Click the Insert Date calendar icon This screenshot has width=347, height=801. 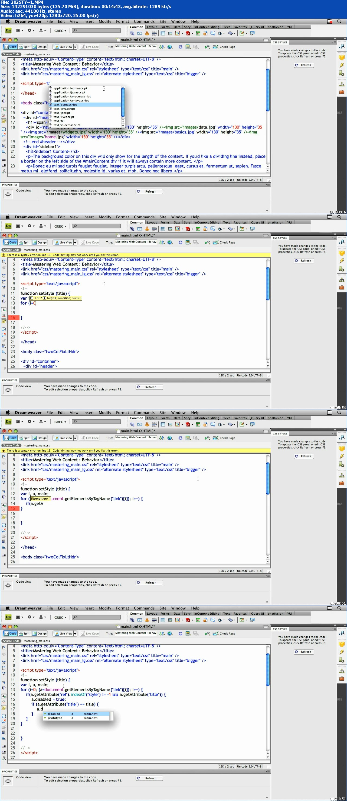coord(198,33)
